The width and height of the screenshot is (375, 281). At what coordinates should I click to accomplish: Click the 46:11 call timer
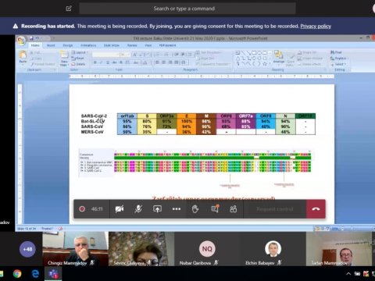[97, 209]
